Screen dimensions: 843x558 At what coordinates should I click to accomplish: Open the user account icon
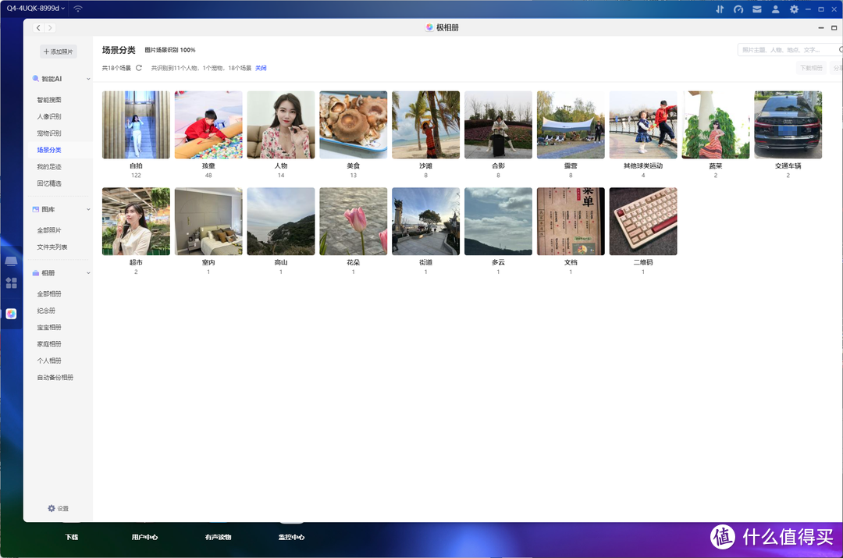click(x=776, y=9)
